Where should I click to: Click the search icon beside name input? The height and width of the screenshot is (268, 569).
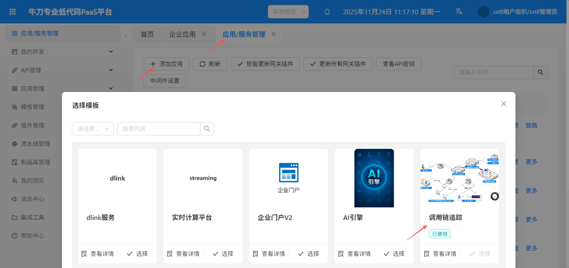click(540, 72)
